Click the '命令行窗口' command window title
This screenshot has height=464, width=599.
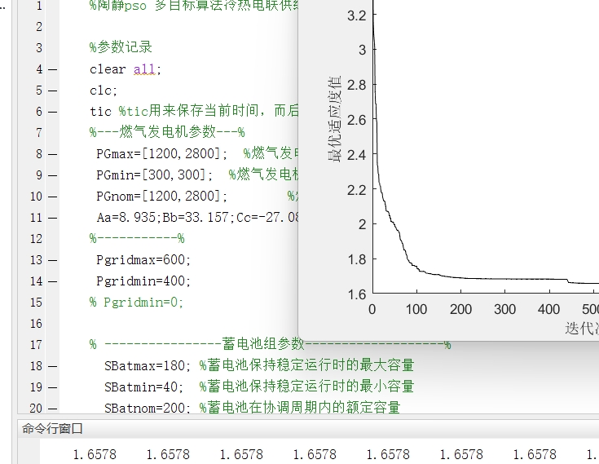tap(52, 429)
